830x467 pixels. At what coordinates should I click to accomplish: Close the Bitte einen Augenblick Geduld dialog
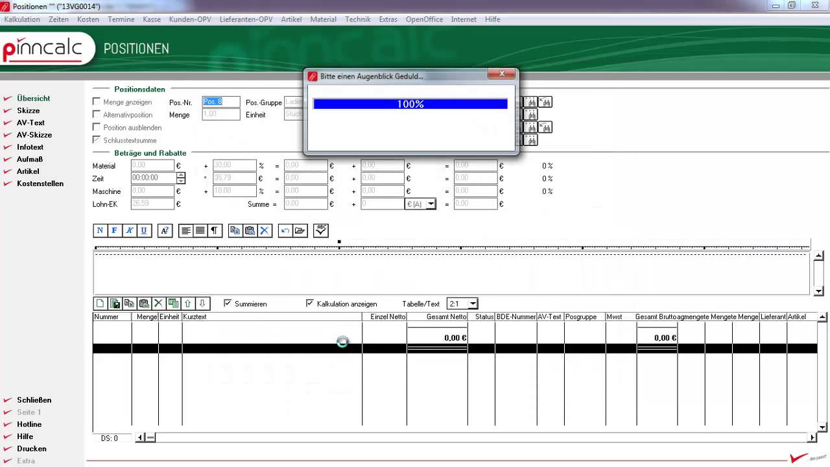[x=502, y=74]
